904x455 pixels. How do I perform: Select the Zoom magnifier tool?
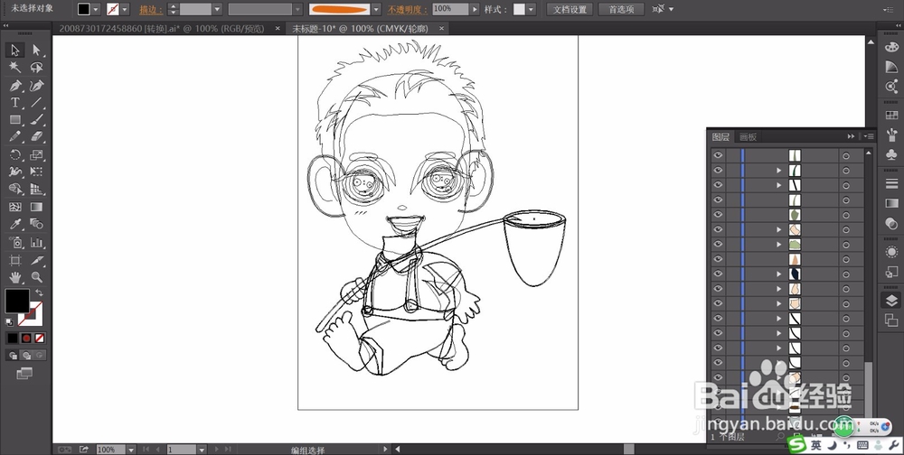(36, 277)
